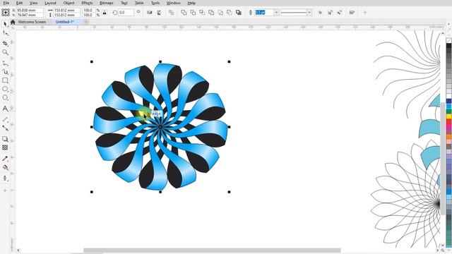Select the Rectangle tool
452x254 pixels.
5,80
